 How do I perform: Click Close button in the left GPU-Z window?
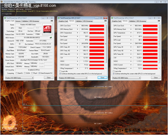pyautogui.click(x=49, y=78)
